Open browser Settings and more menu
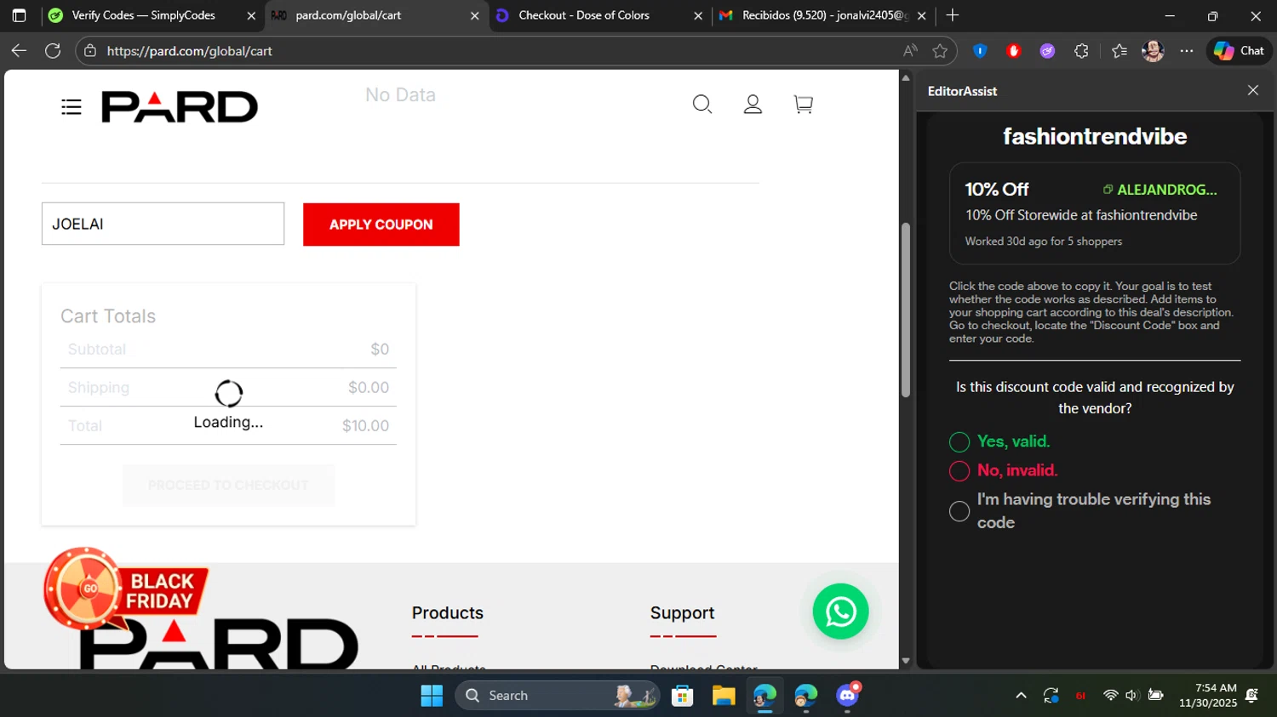1277x717 pixels. tap(1187, 51)
